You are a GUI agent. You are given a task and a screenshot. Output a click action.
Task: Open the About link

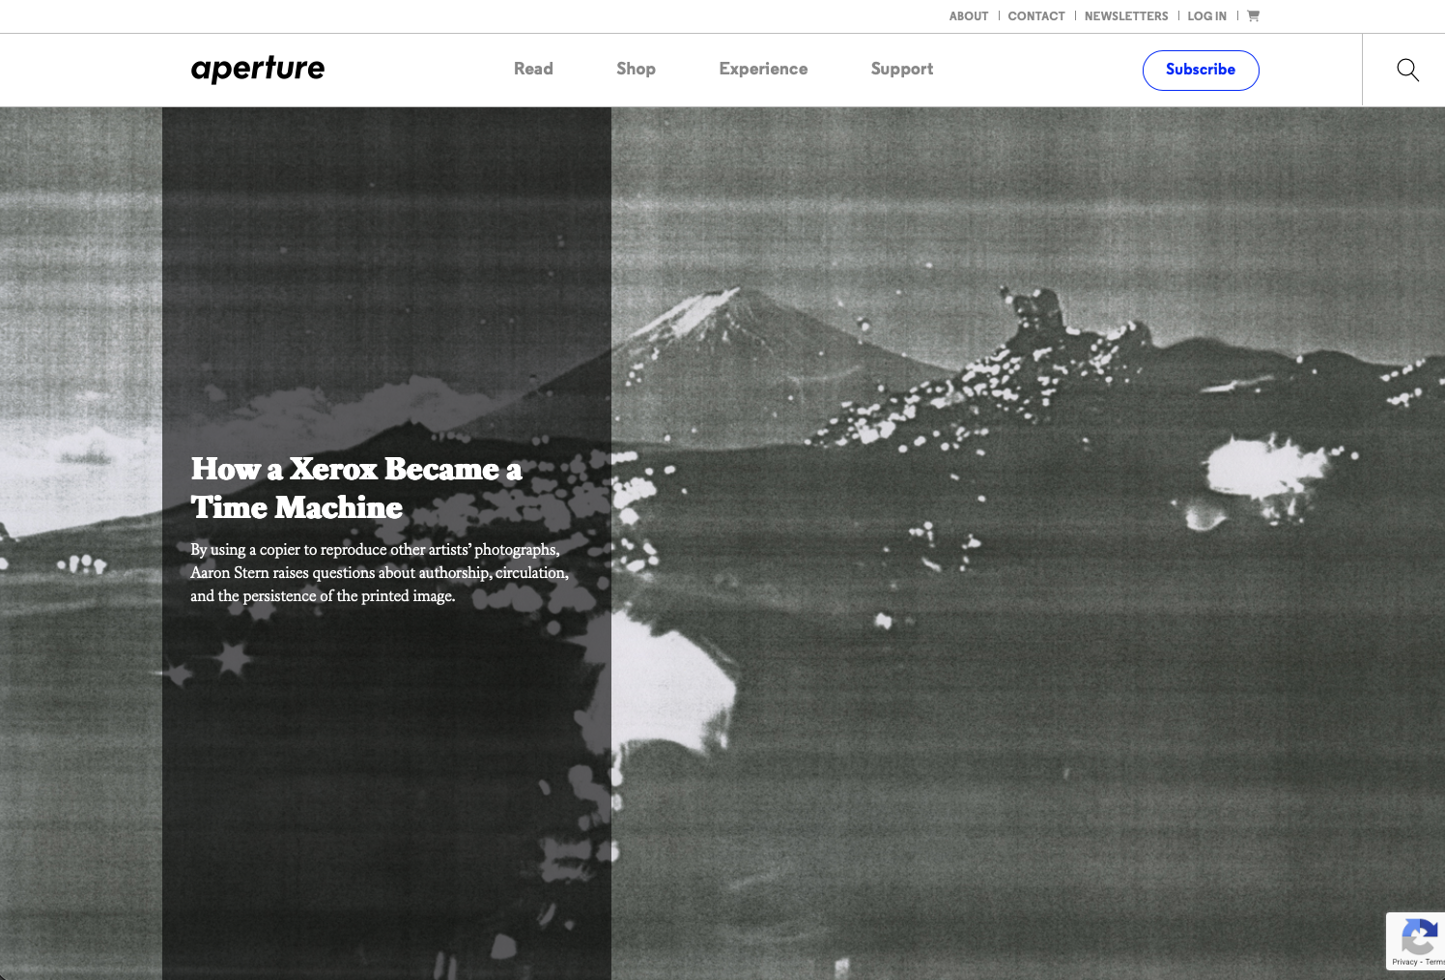point(969,16)
